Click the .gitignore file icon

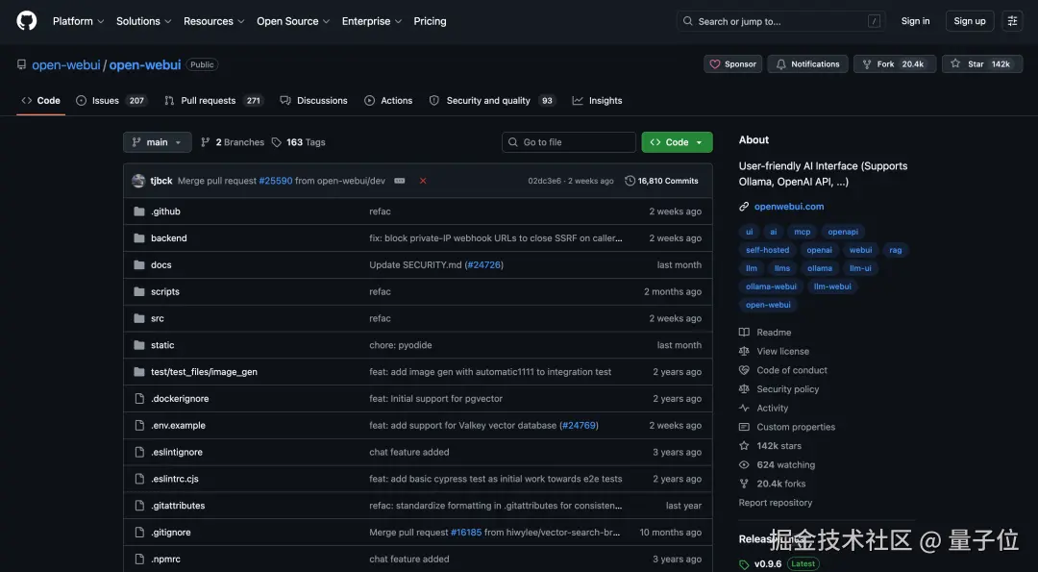[x=139, y=533]
